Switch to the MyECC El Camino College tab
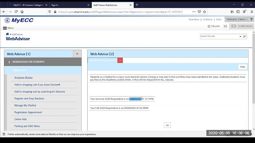The width and height of the screenshot is (255, 143). tap(28, 5)
